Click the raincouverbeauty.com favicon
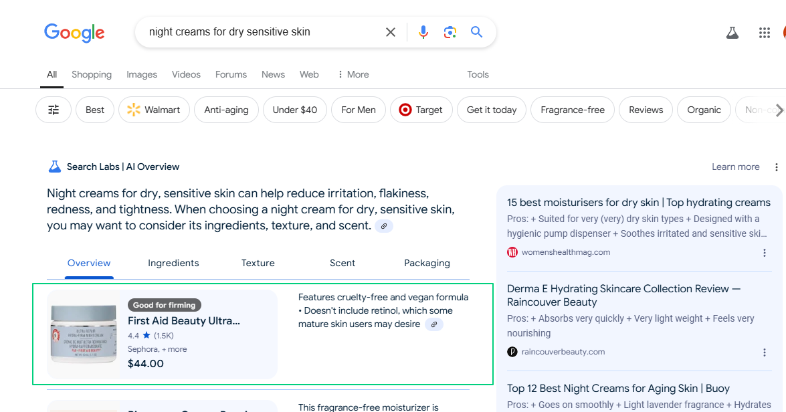Viewport: 786px width, 412px height. (x=512, y=352)
